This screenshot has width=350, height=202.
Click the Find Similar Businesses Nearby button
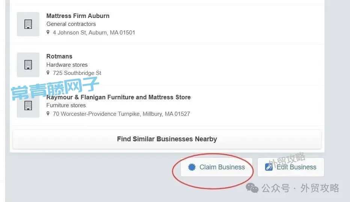pyautogui.click(x=167, y=139)
